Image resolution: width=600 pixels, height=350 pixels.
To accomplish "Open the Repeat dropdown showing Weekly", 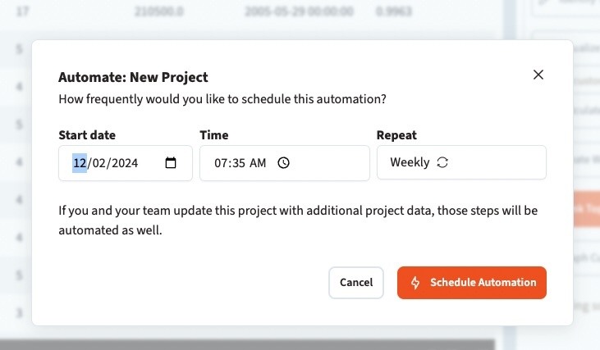I will click(x=461, y=162).
